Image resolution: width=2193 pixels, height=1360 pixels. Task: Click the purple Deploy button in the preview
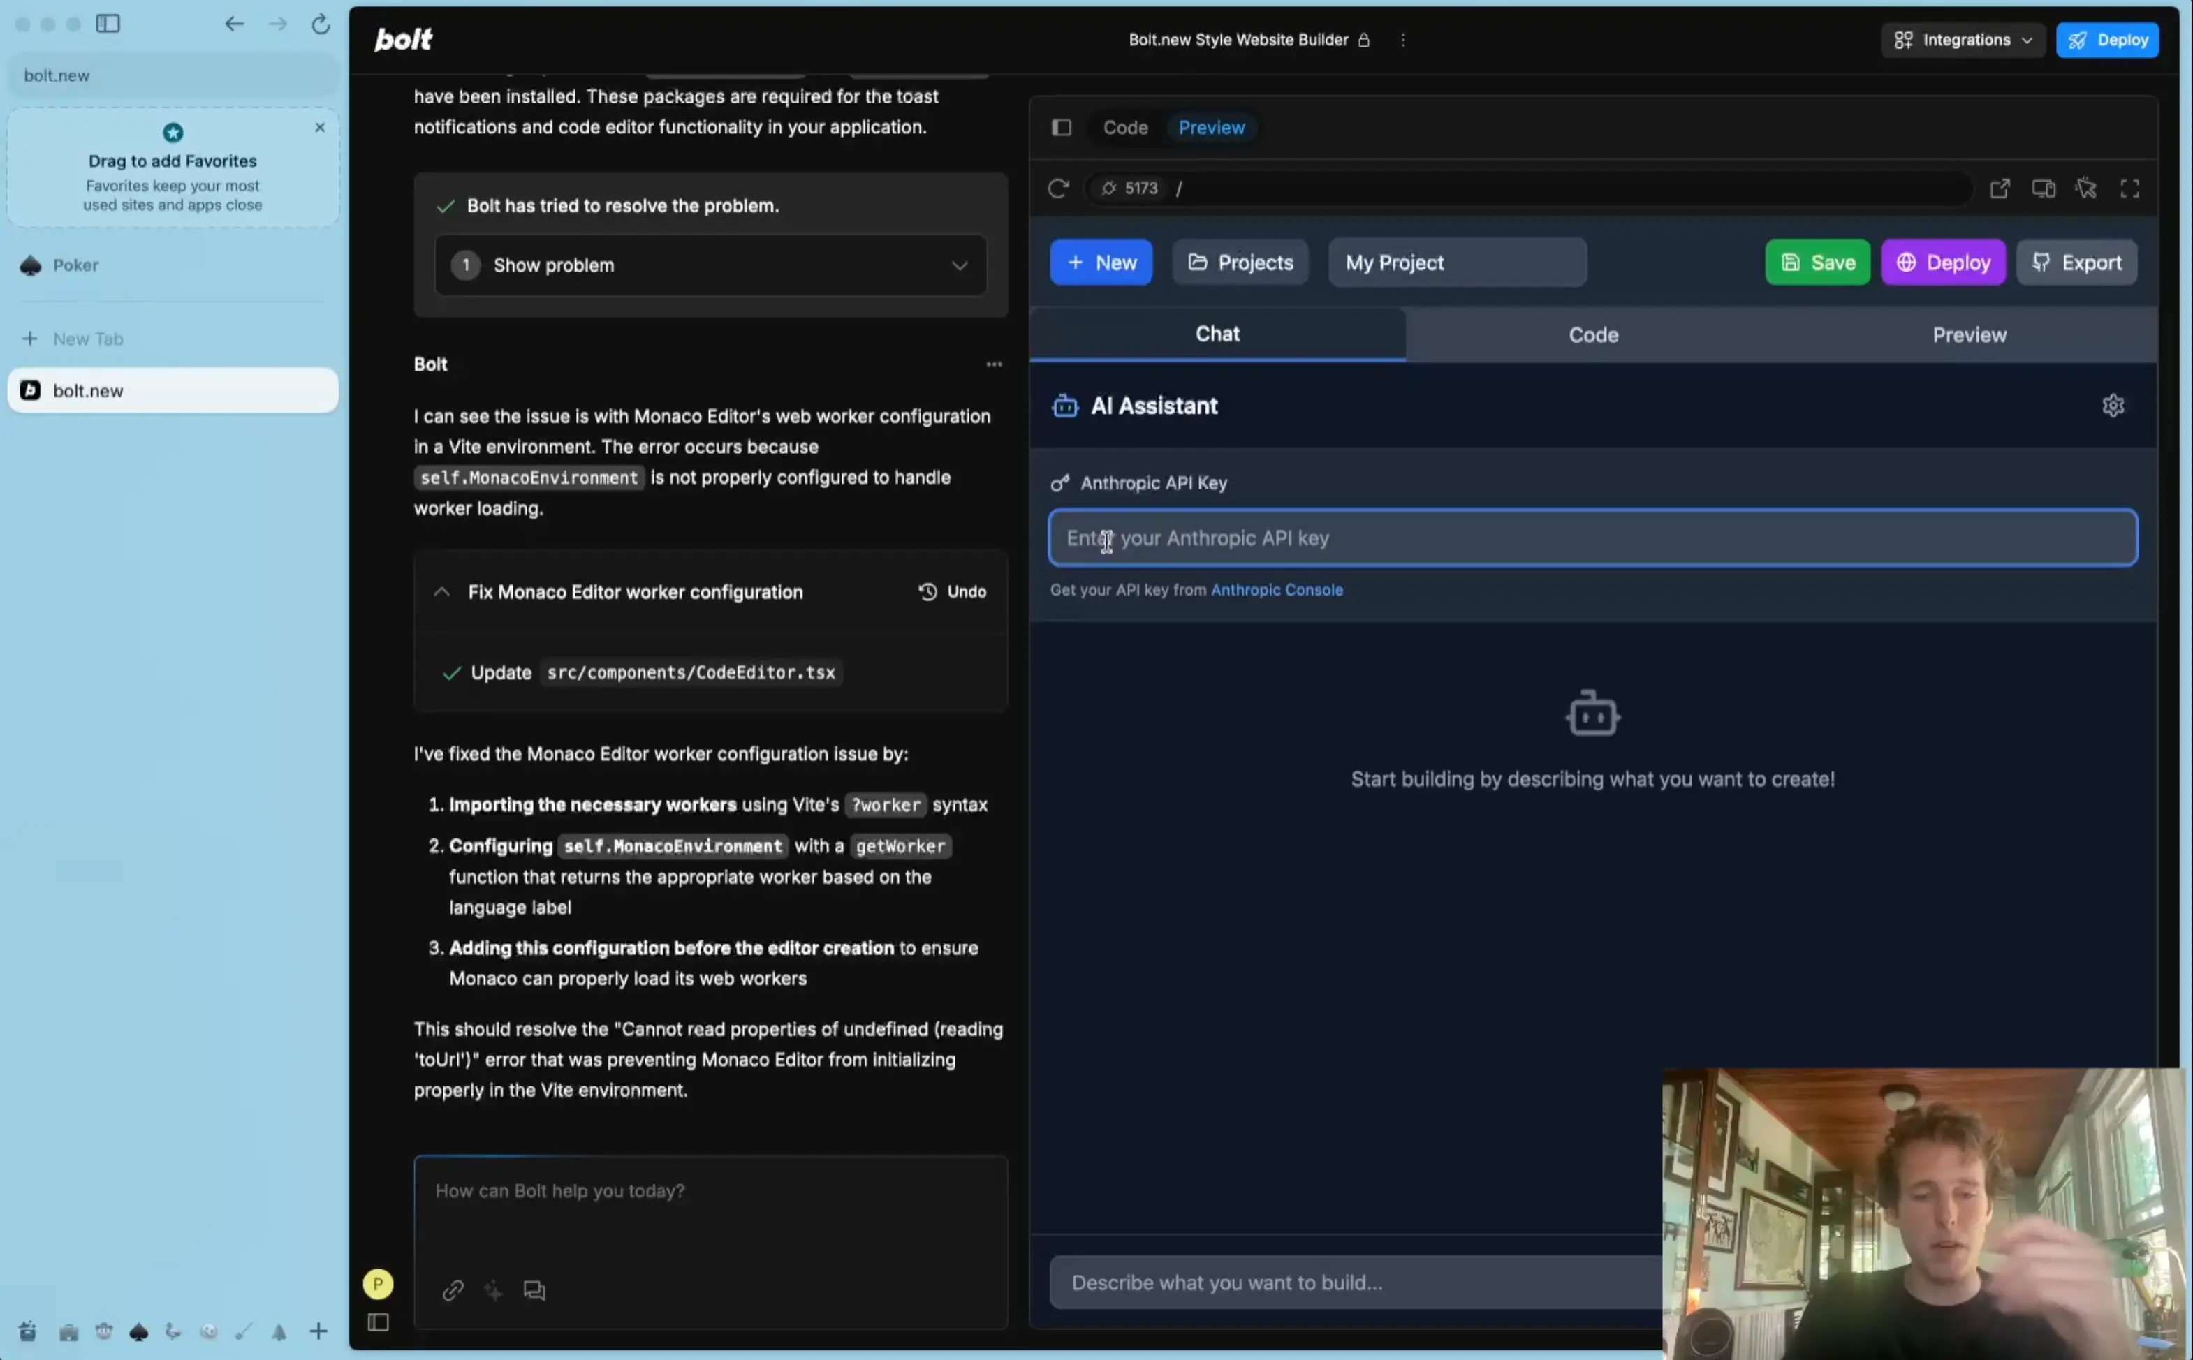tap(1942, 263)
